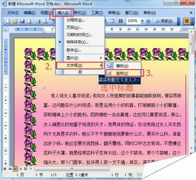The width and height of the screenshot is (196, 180).
Task: Choose 日期和时间(T)... menu entry
Action: [x=80, y=35]
